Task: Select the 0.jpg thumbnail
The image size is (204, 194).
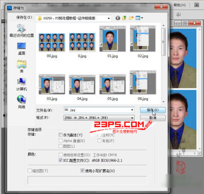Action: tap(82, 42)
